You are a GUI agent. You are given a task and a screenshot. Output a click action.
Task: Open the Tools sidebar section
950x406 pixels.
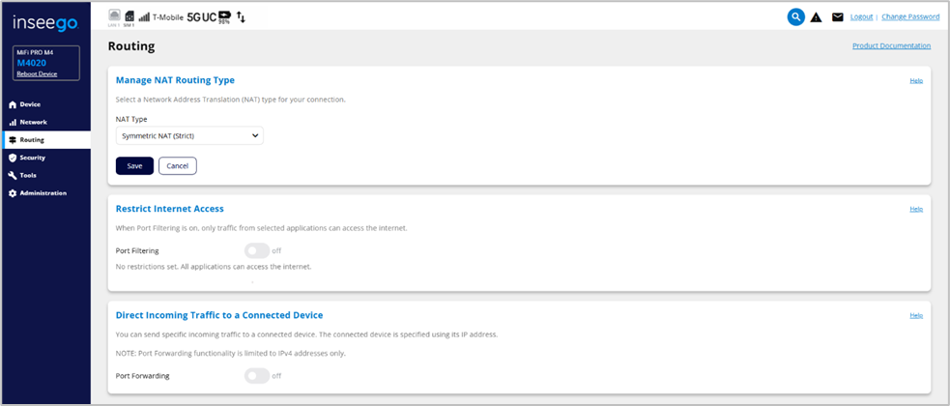(x=28, y=175)
